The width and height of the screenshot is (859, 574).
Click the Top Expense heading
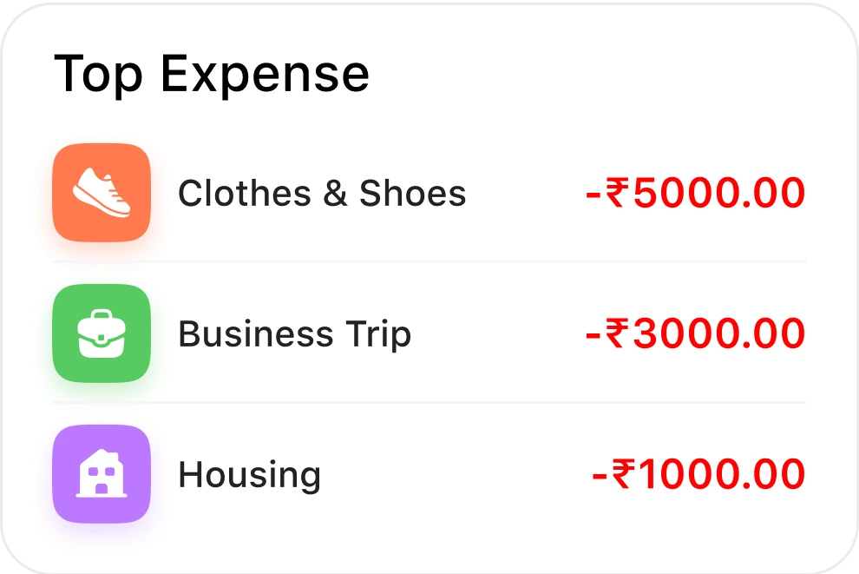(212, 74)
